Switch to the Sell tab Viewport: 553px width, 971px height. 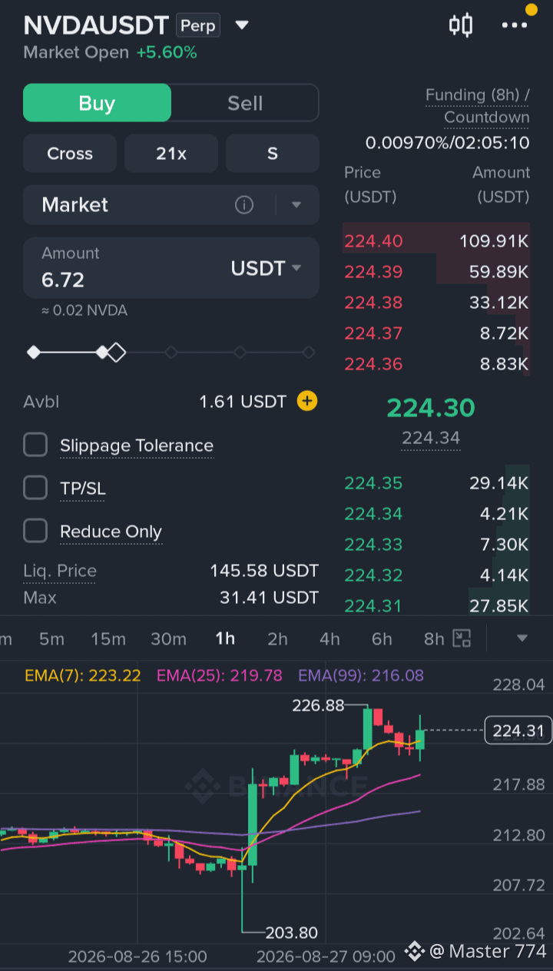click(x=245, y=103)
